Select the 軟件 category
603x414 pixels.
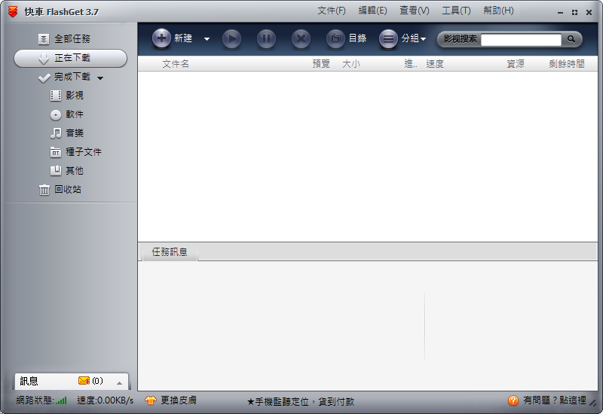click(x=74, y=114)
